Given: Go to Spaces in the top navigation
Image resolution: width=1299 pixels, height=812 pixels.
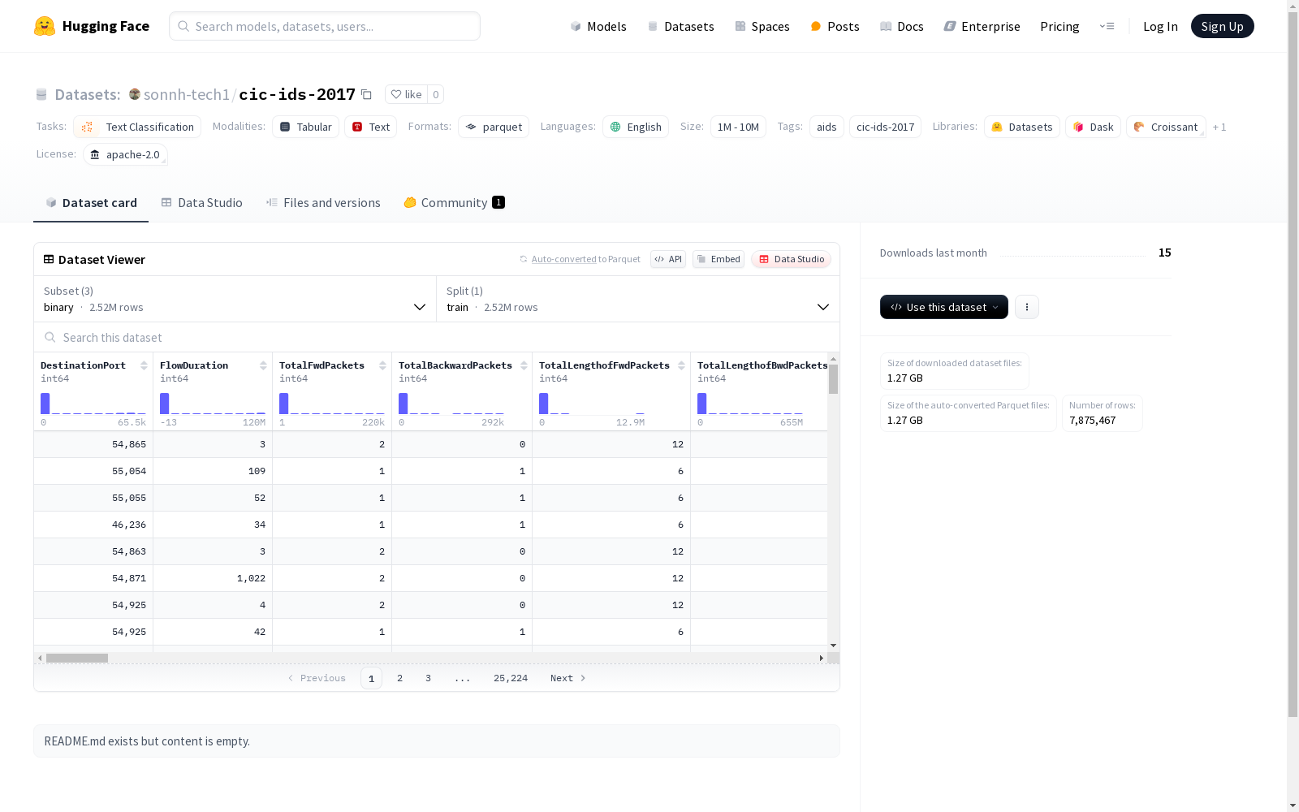Looking at the screenshot, I should (762, 26).
